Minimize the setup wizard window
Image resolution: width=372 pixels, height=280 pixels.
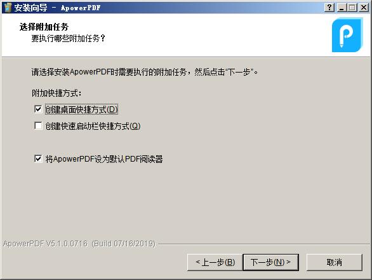[x=342, y=8]
